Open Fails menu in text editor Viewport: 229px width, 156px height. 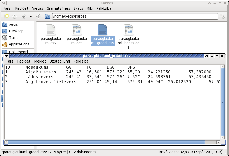[10, 61]
